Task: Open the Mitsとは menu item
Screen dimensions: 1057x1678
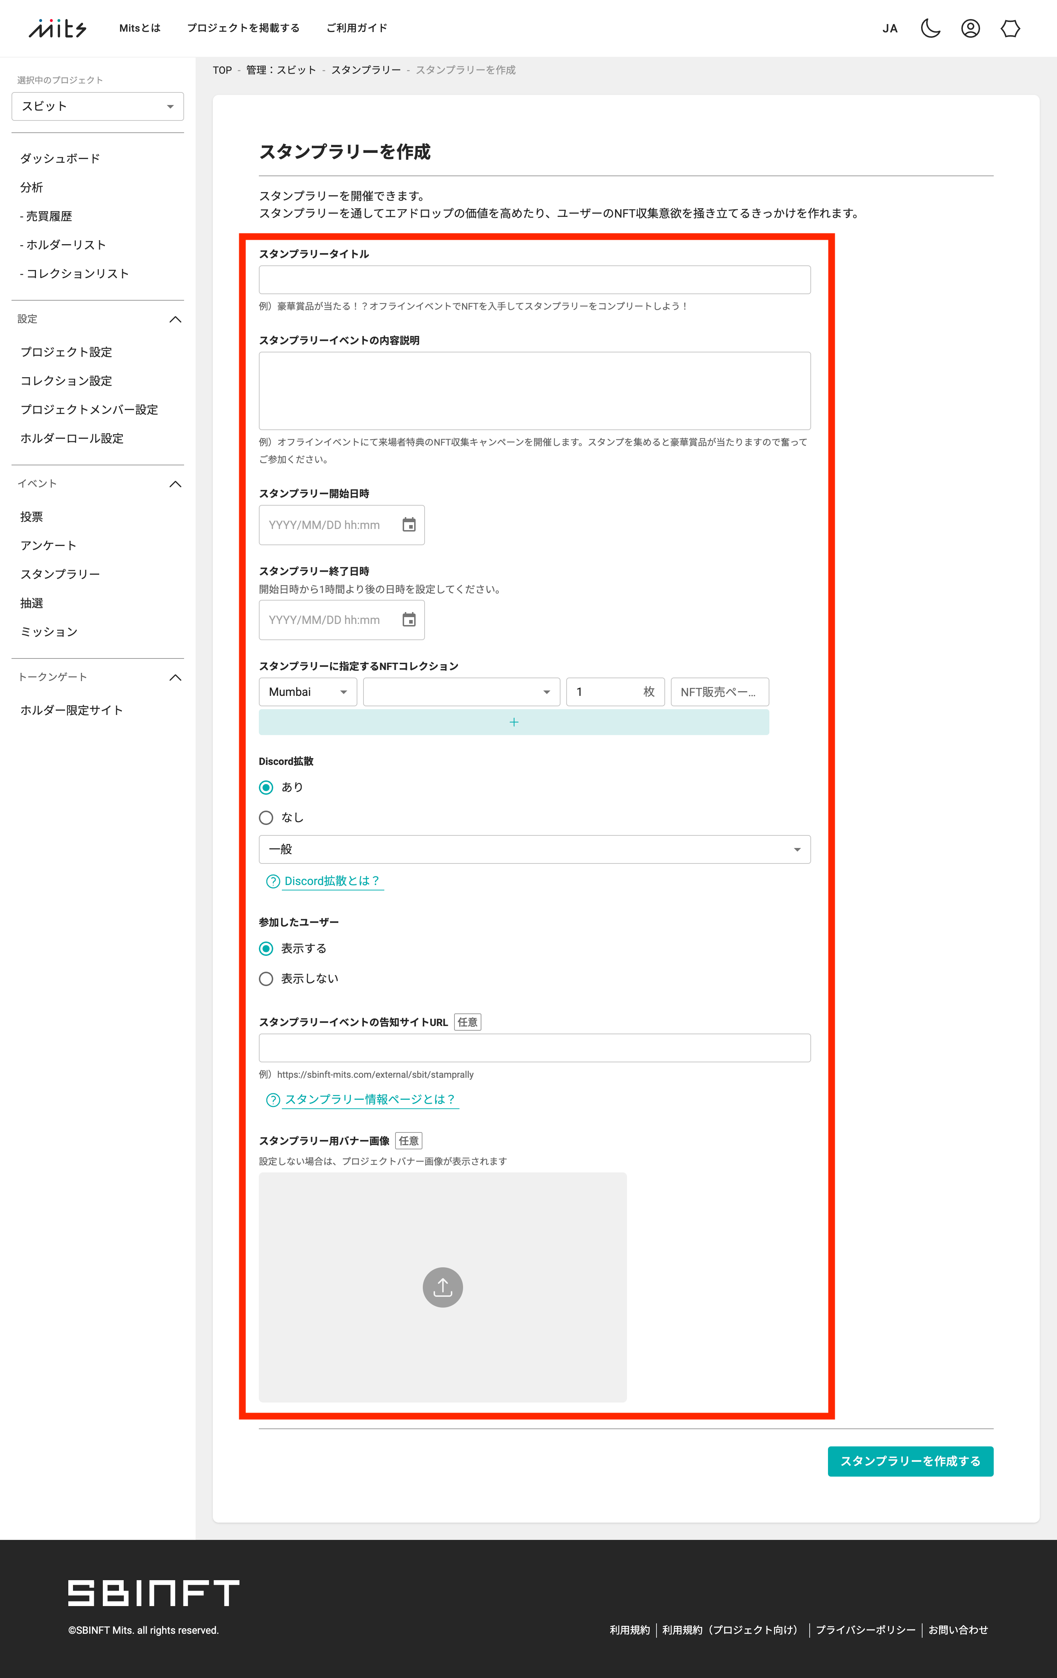Action: 139,28
